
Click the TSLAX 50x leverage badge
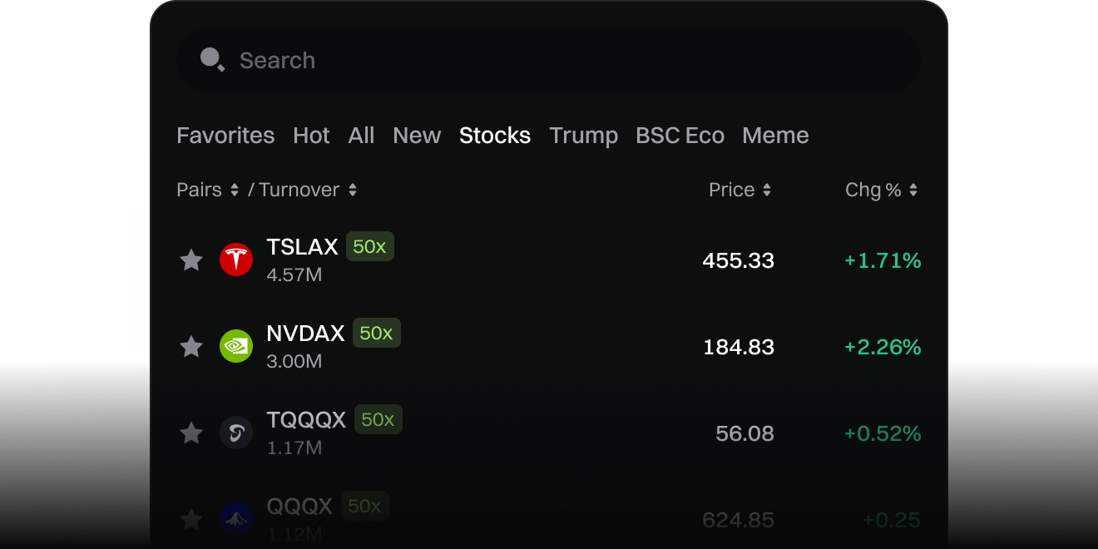tap(369, 247)
